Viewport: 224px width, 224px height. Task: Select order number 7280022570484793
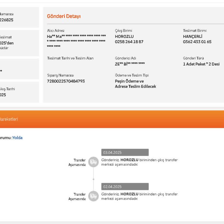point(66,81)
